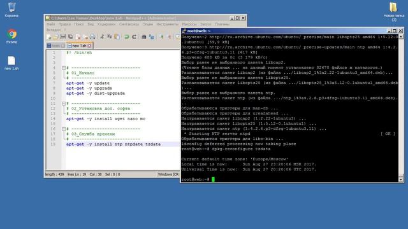Click the terminal scrollbar down arrow
This screenshot has width=408, height=229.
pos(401,179)
